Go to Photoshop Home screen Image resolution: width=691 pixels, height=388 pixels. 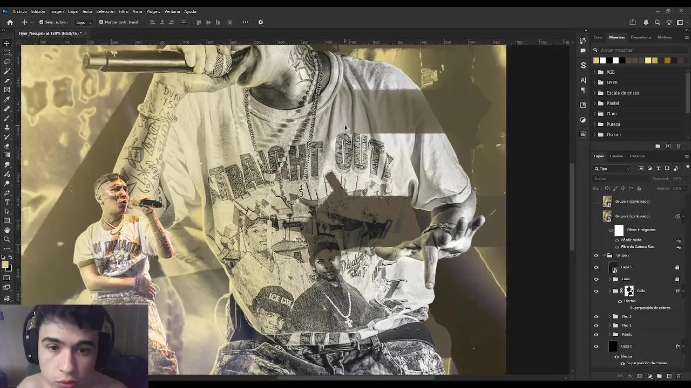(10, 22)
